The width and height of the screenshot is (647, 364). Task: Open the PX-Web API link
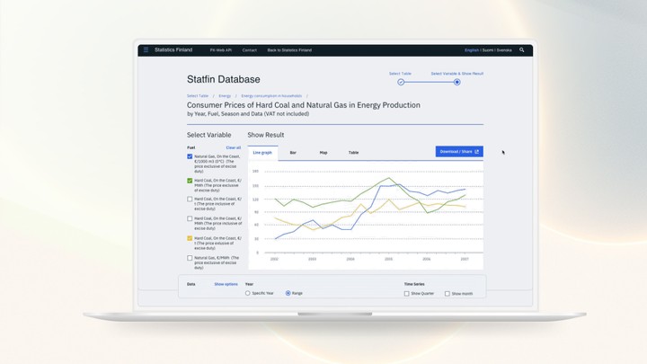(x=221, y=50)
